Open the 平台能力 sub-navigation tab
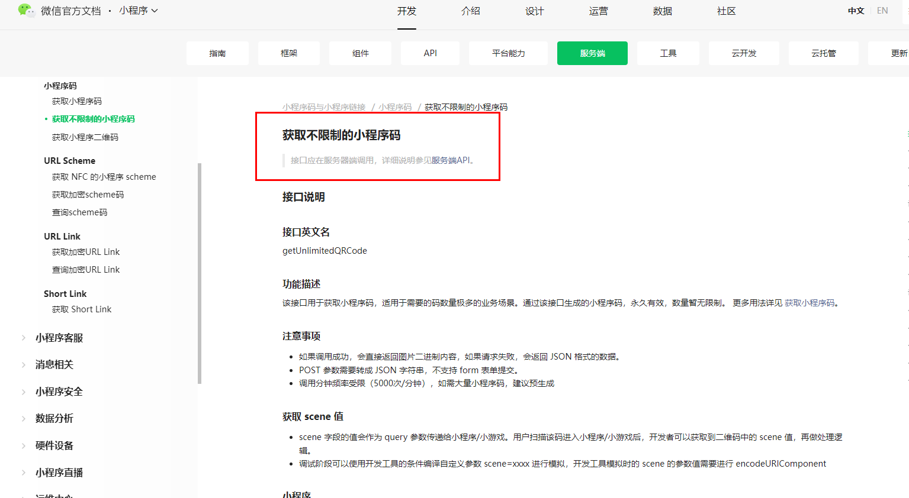 pyautogui.click(x=509, y=53)
